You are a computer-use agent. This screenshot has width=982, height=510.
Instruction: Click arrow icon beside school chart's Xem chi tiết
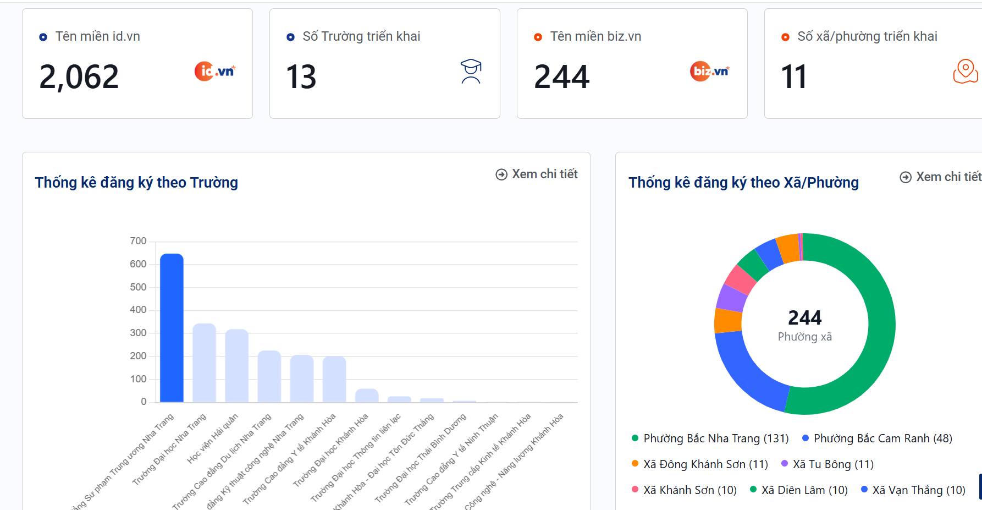click(x=501, y=174)
